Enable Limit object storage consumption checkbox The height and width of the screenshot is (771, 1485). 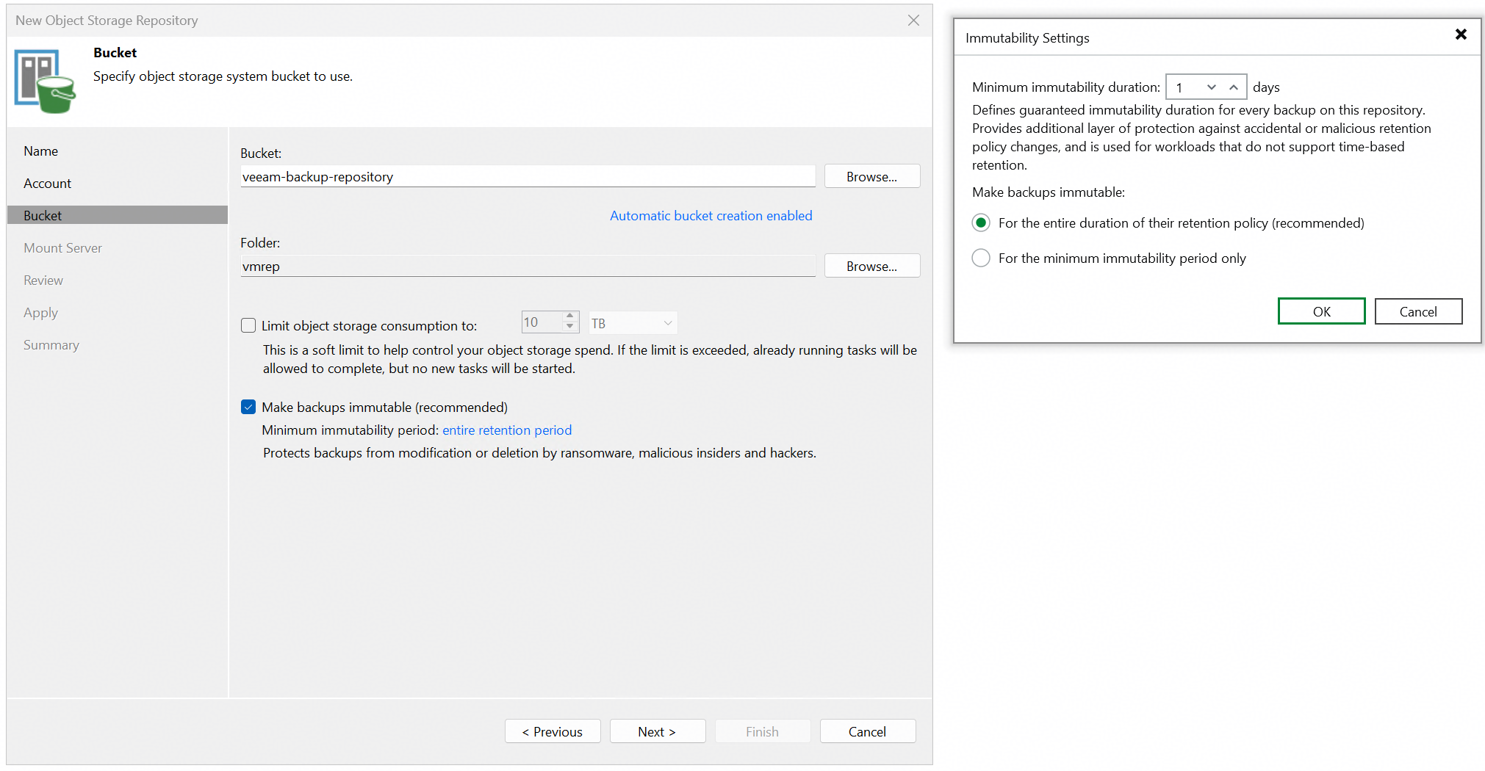pyautogui.click(x=248, y=325)
